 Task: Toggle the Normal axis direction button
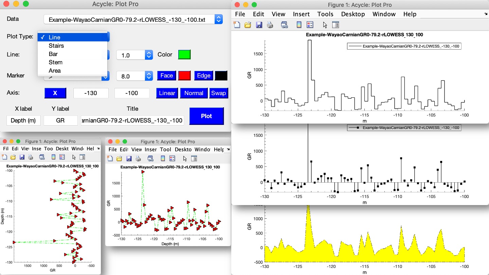tap(194, 93)
